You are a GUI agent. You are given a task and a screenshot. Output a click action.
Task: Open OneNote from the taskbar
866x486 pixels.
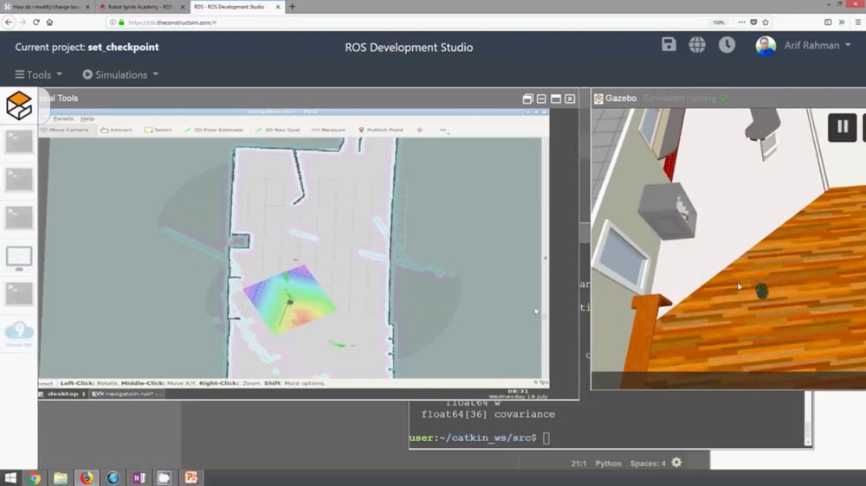coord(139,477)
